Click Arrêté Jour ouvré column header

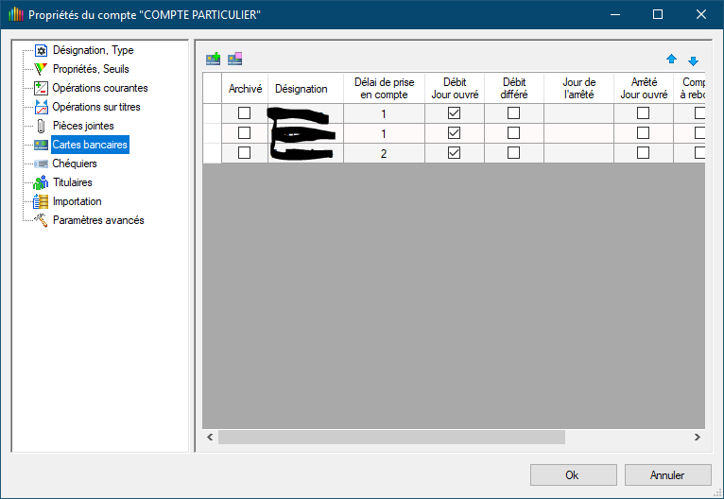point(644,88)
